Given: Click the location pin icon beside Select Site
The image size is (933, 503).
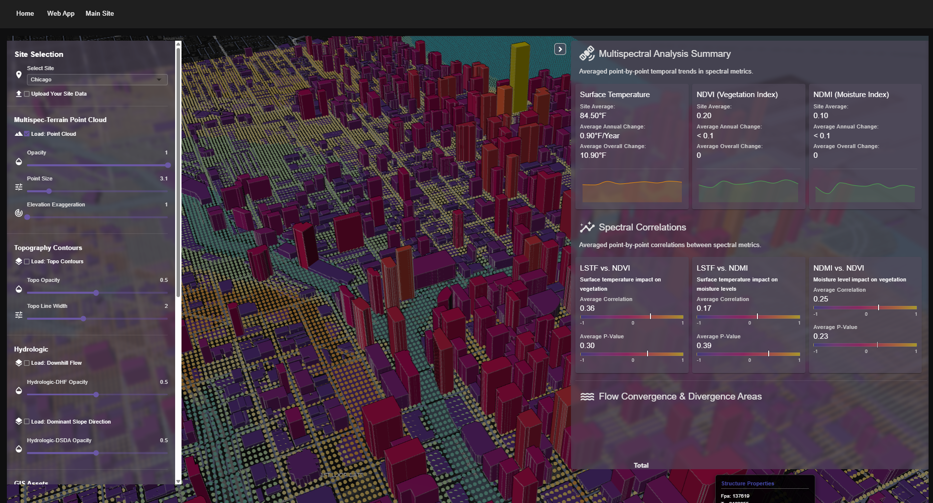Looking at the screenshot, I should pyautogui.click(x=19, y=75).
